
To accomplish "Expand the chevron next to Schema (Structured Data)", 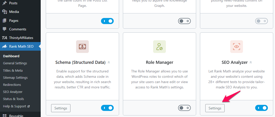I will (109, 62).
